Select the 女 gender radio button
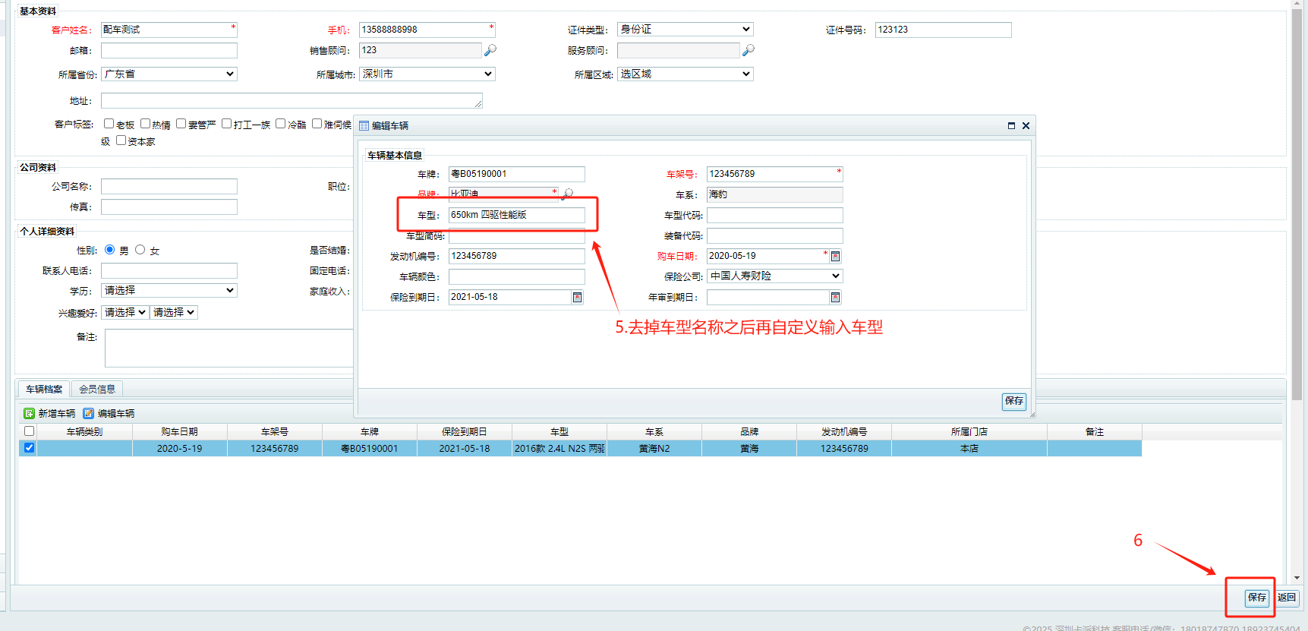 point(140,250)
